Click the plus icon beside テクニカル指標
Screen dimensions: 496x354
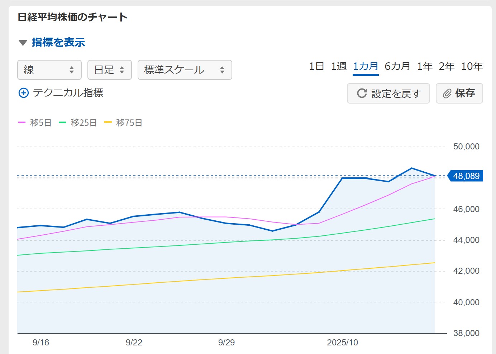(23, 93)
